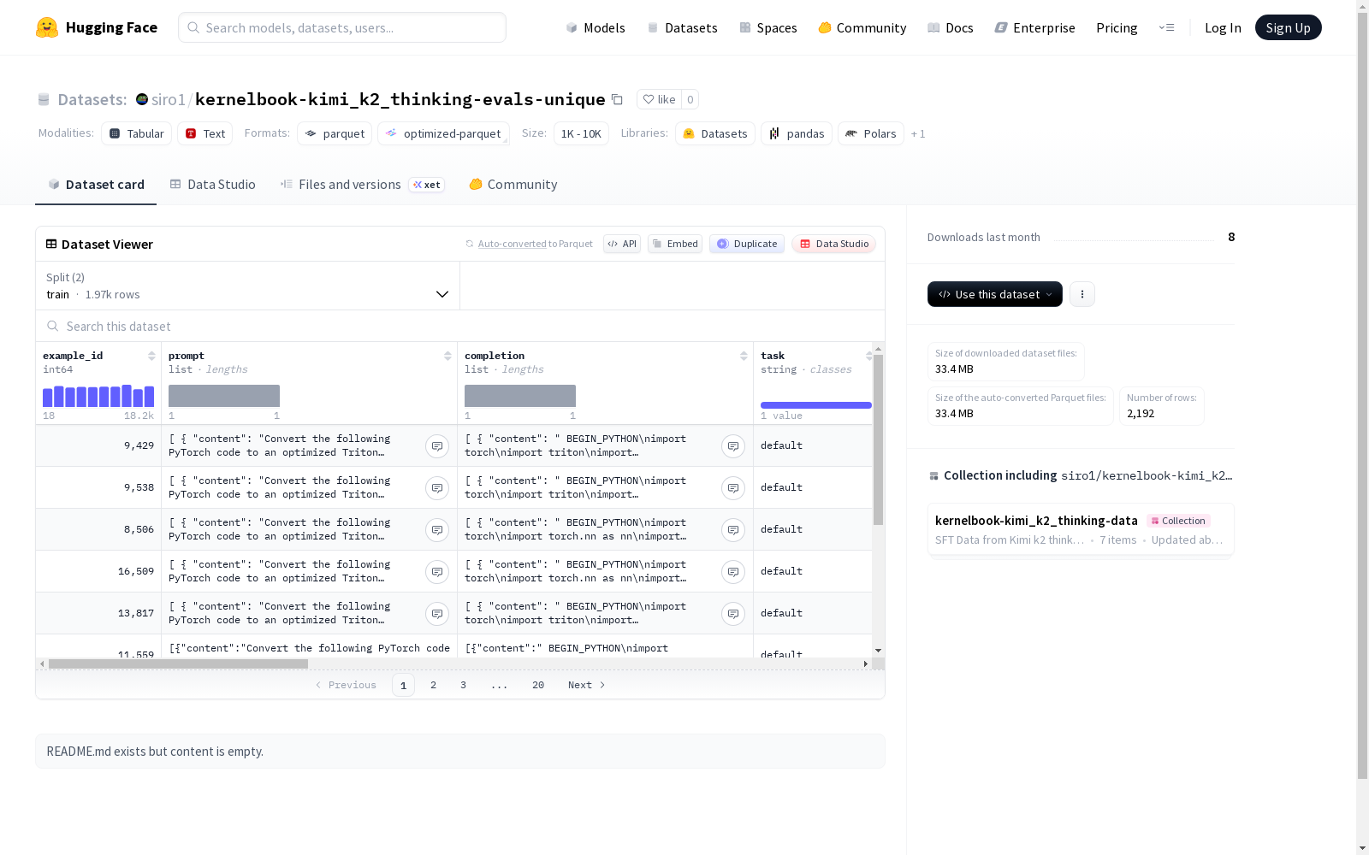This screenshot has height=855, width=1369.
Task: Open row 16,509 completion chat preview icon
Action: pos(733,571)
